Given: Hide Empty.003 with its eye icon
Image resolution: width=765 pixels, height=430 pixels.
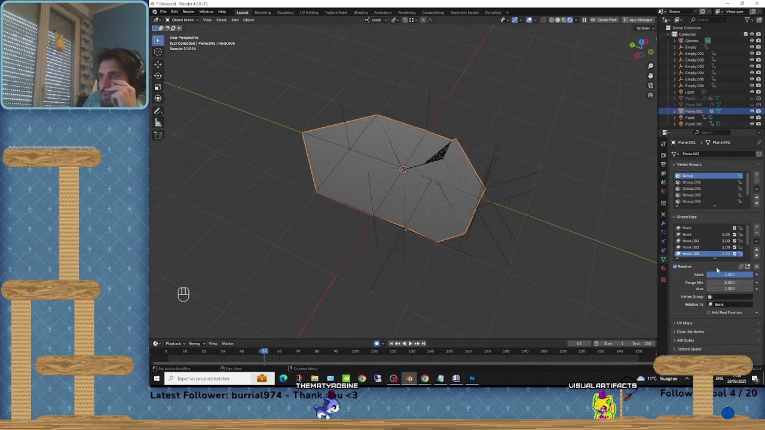Looking at the screenshot, I should click(752, 66).
